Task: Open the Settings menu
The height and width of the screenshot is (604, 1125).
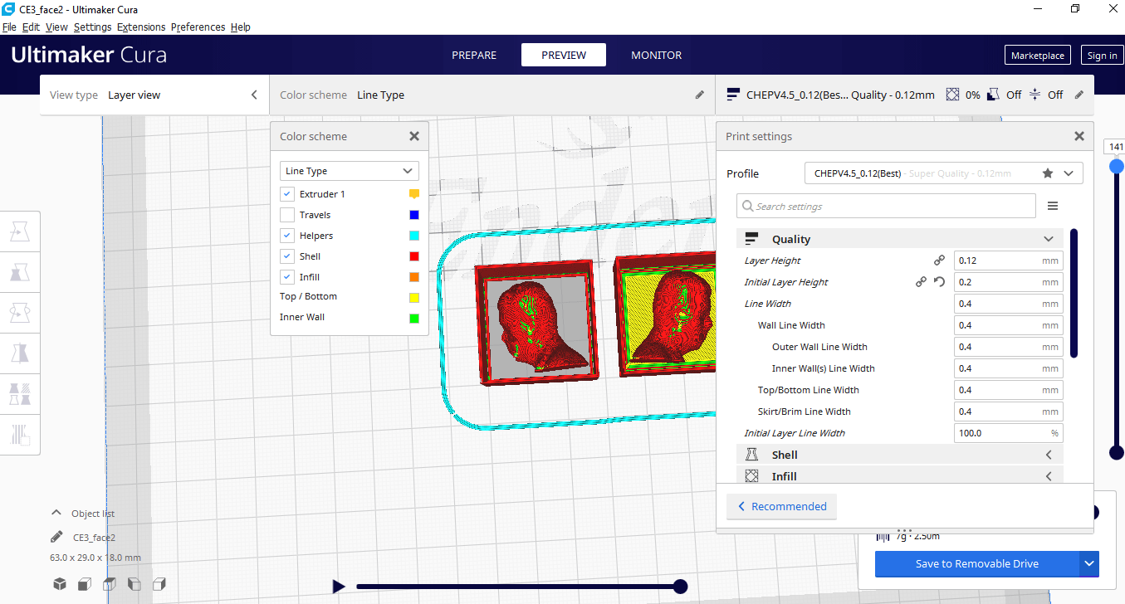Action: (x=92, y=27)
